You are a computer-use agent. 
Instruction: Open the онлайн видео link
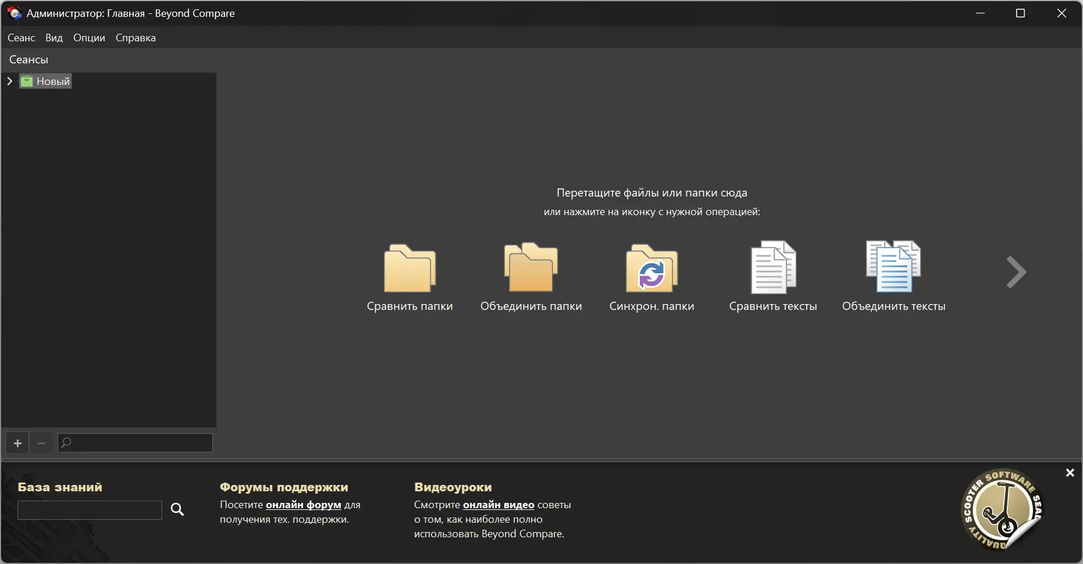coord(498,505)
